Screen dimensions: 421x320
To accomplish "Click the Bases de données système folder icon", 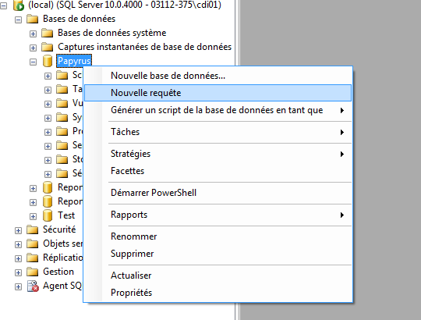I will pos(48,33).
